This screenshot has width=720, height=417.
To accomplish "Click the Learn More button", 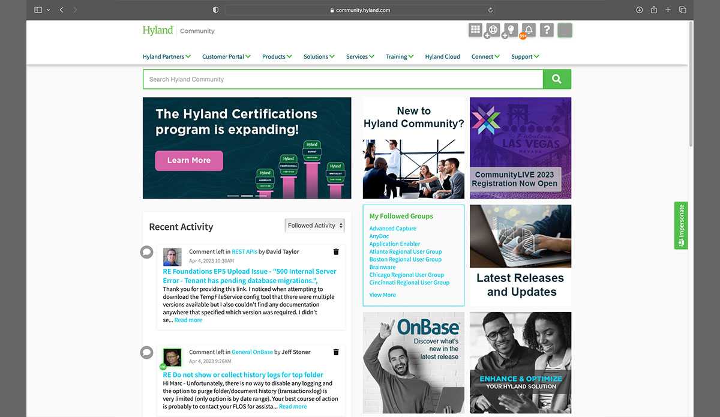I will 189,161.
